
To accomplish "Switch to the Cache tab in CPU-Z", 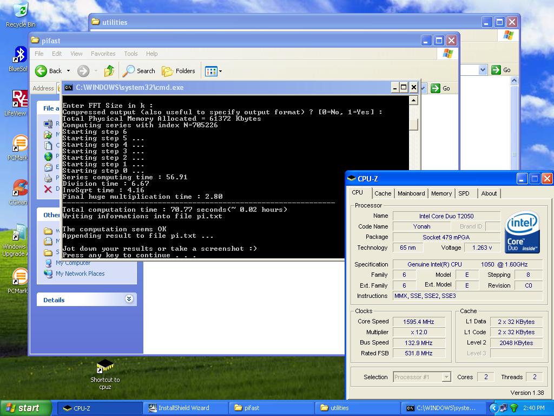I will (x=382, y=193).
